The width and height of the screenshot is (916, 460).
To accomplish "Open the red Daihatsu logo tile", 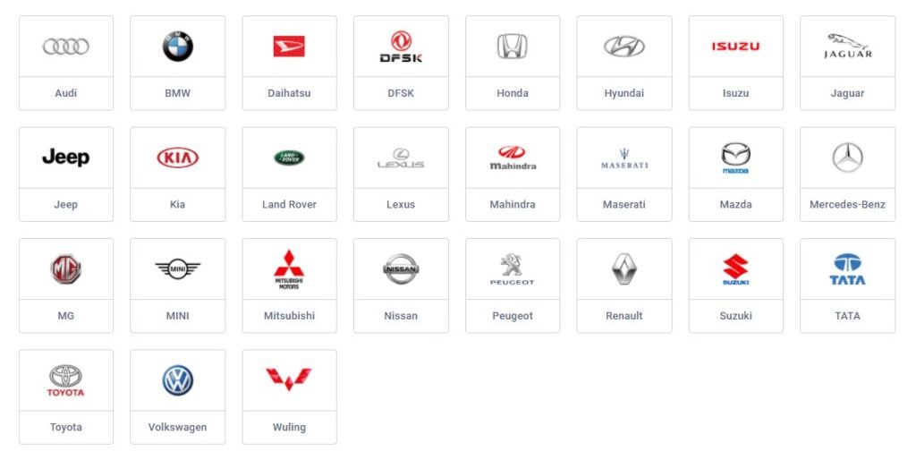I will (x=289, y=47).
